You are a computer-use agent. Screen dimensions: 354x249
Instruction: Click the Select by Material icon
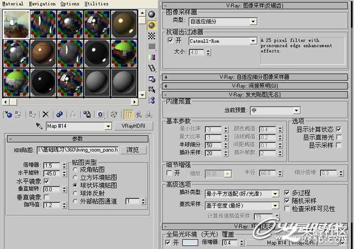(151, 90)
